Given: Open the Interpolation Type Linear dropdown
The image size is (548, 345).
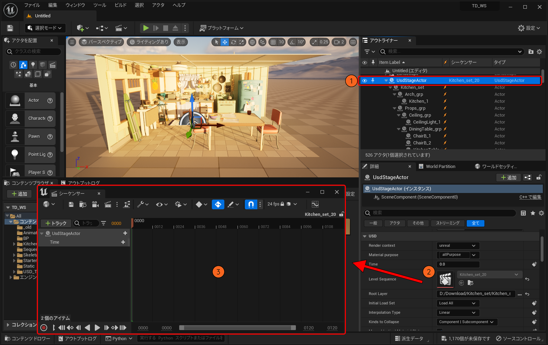Looking at the screenshot, I should point(458,313).
